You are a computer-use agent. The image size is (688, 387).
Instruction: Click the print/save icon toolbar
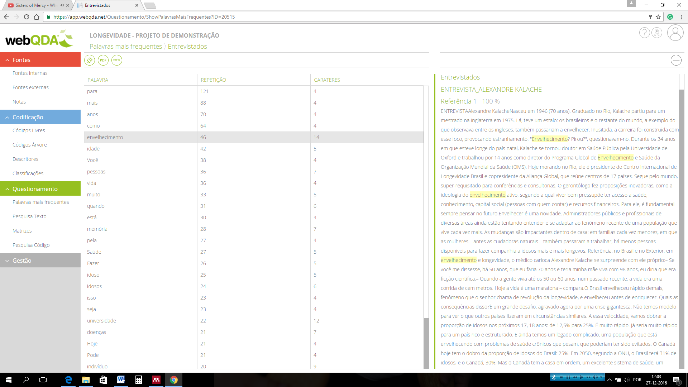(x=103, y=60)
